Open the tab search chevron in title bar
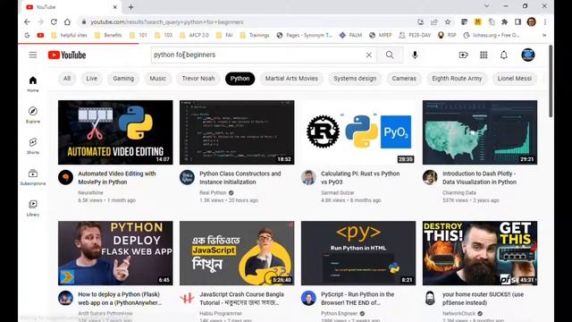 [486, 6]
